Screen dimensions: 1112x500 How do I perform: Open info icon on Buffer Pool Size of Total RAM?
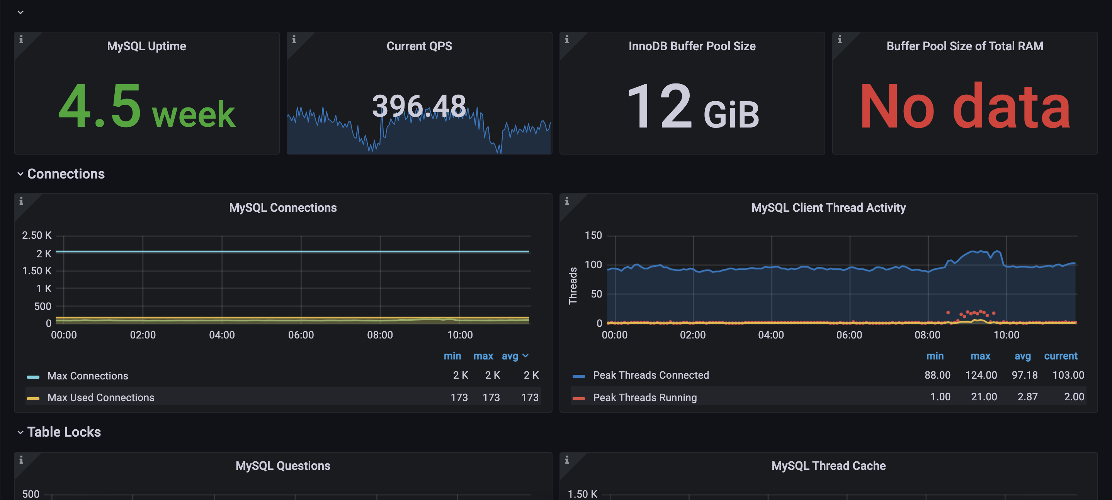[840, 40]
